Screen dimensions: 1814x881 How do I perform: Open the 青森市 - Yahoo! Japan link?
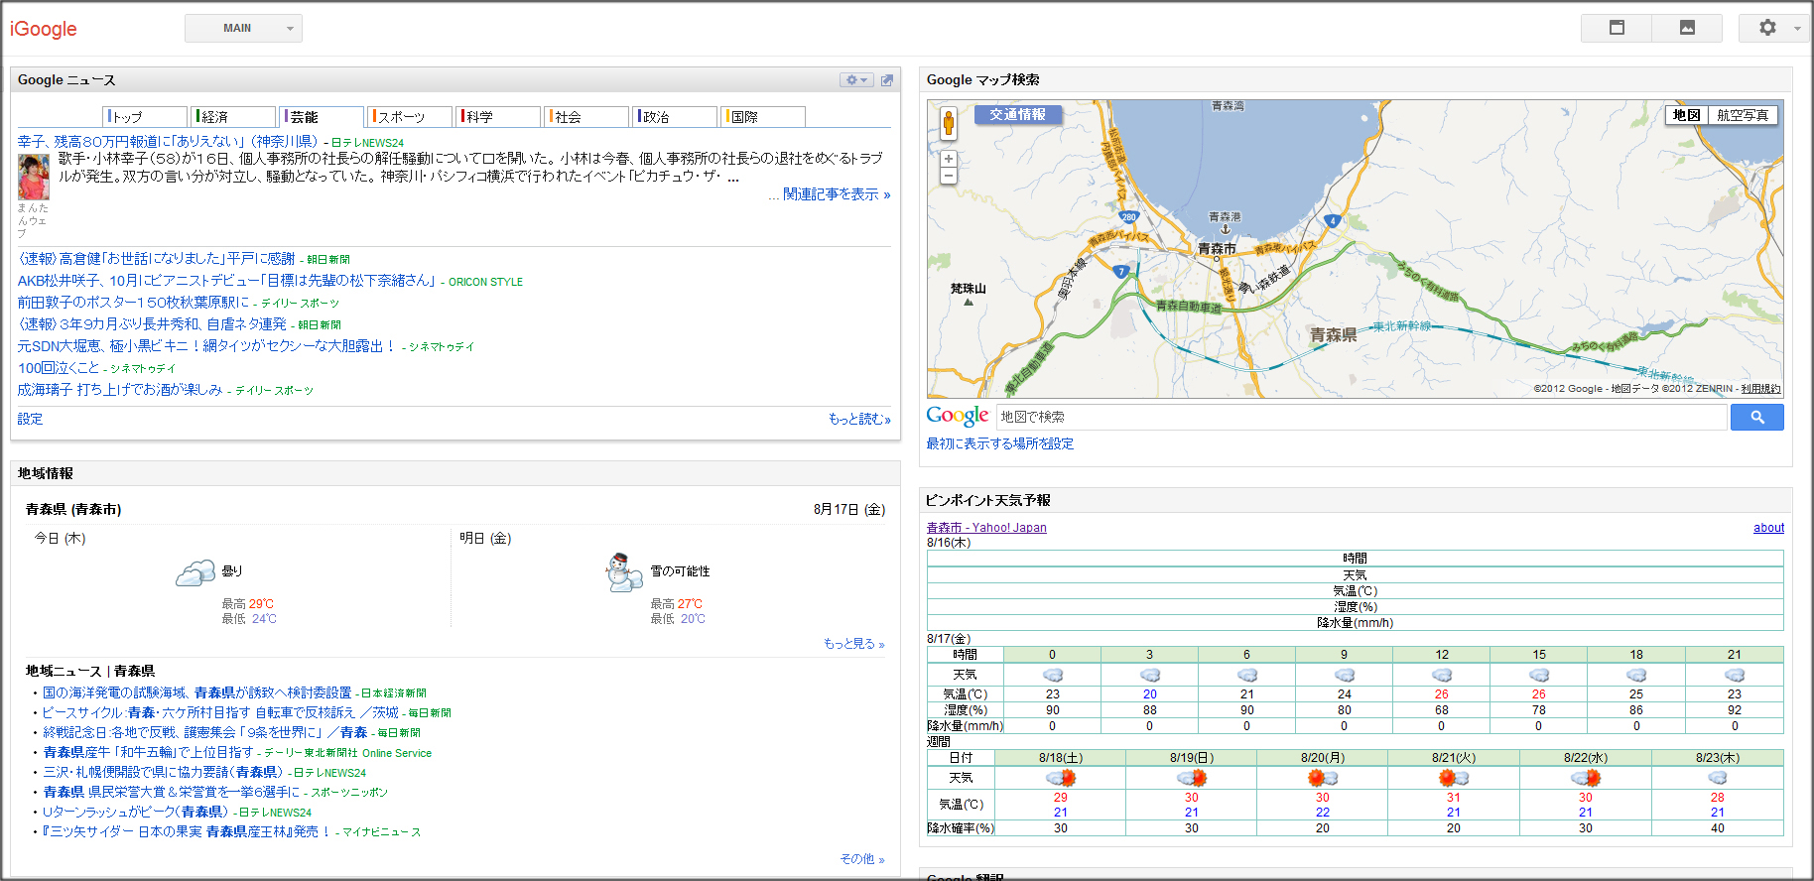tap(986, 528)
